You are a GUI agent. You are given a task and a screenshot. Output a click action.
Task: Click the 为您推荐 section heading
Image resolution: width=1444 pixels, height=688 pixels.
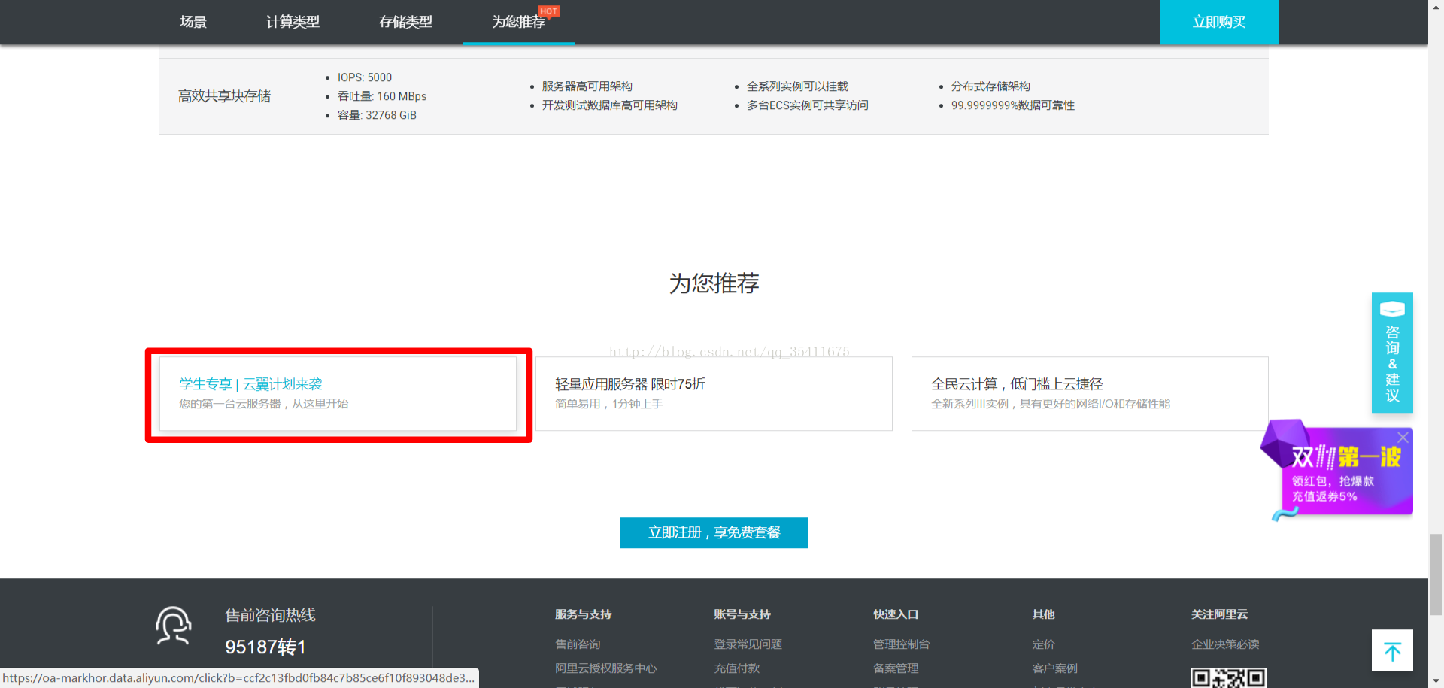point(714,283)
